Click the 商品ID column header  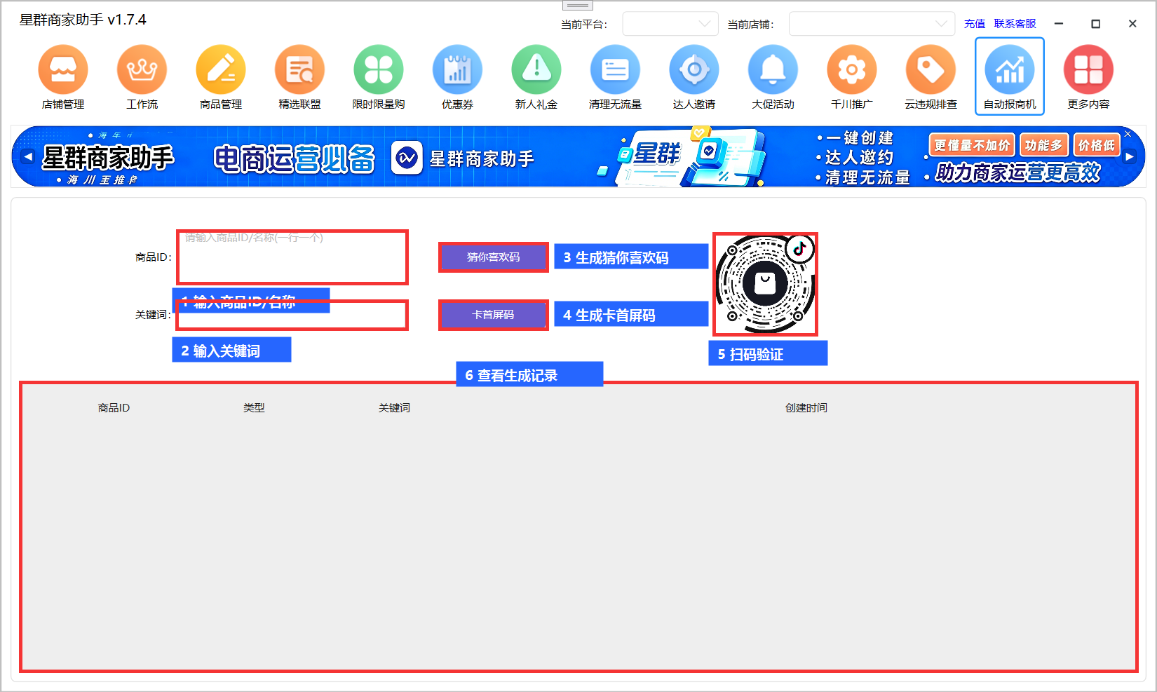point(114,407)
